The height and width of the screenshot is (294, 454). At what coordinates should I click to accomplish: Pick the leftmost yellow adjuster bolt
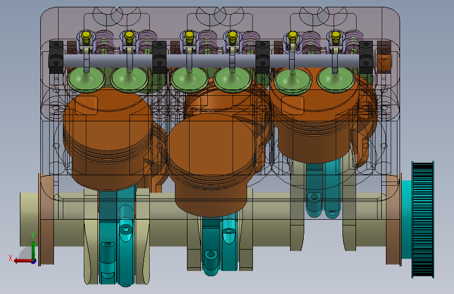[x=86, y=37]
